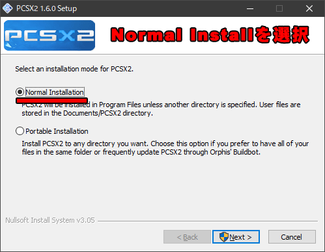
Task: Minimize the PCSX2 Setup window
Action: (x=250, y=8)
